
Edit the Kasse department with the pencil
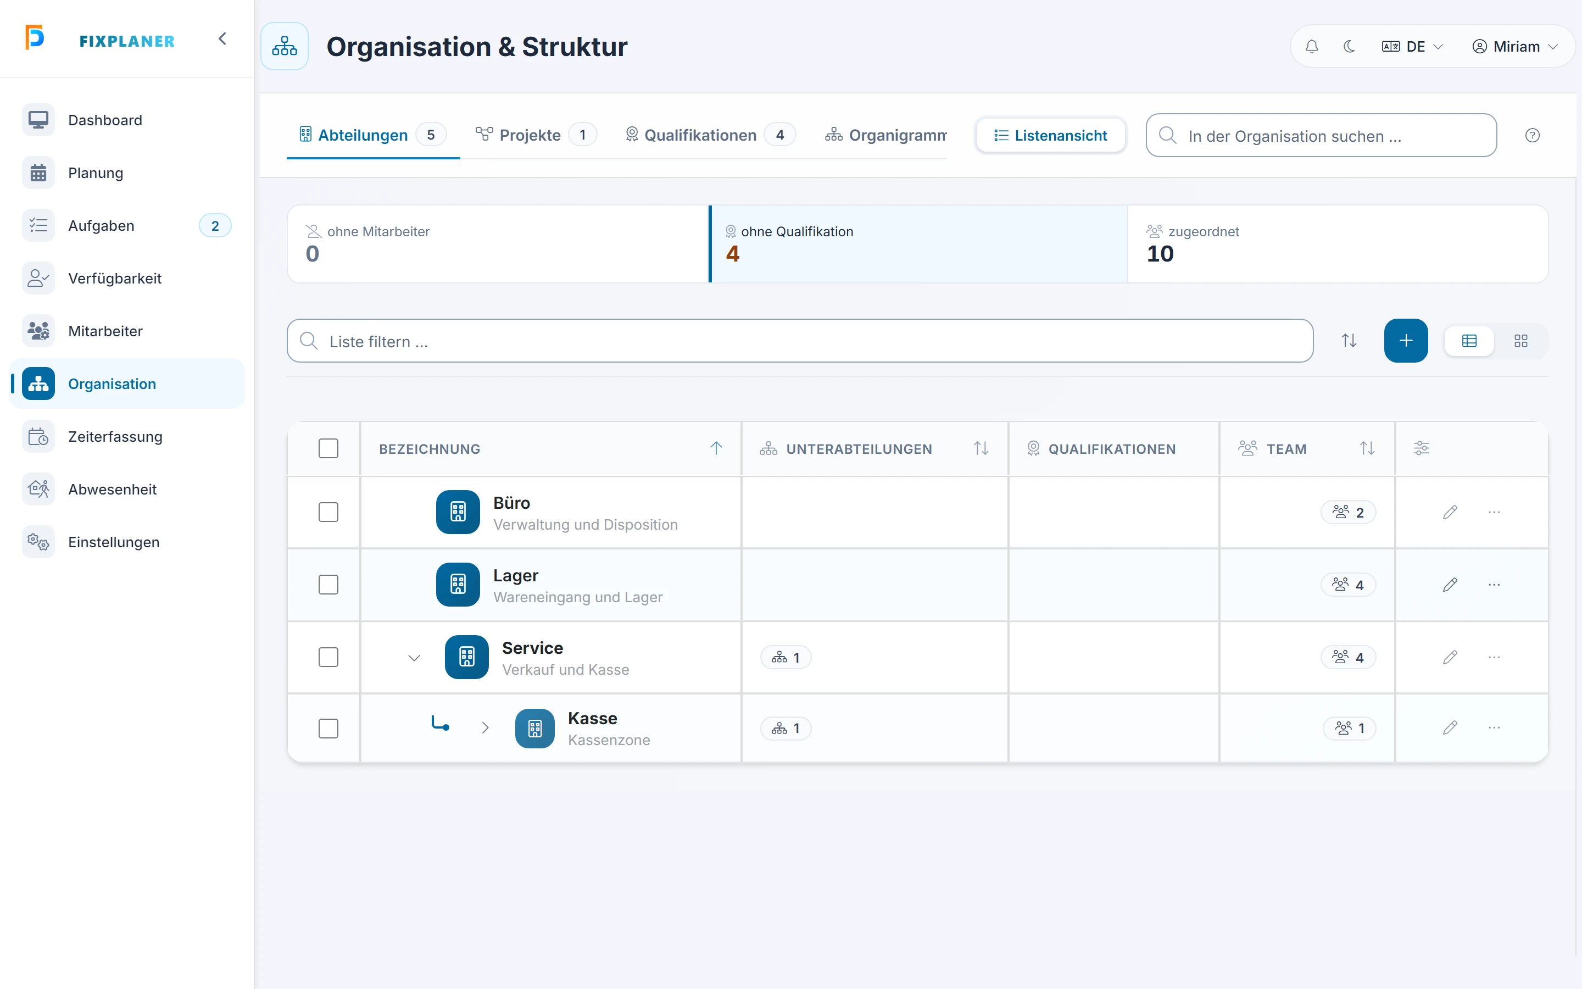point(1450,728)
